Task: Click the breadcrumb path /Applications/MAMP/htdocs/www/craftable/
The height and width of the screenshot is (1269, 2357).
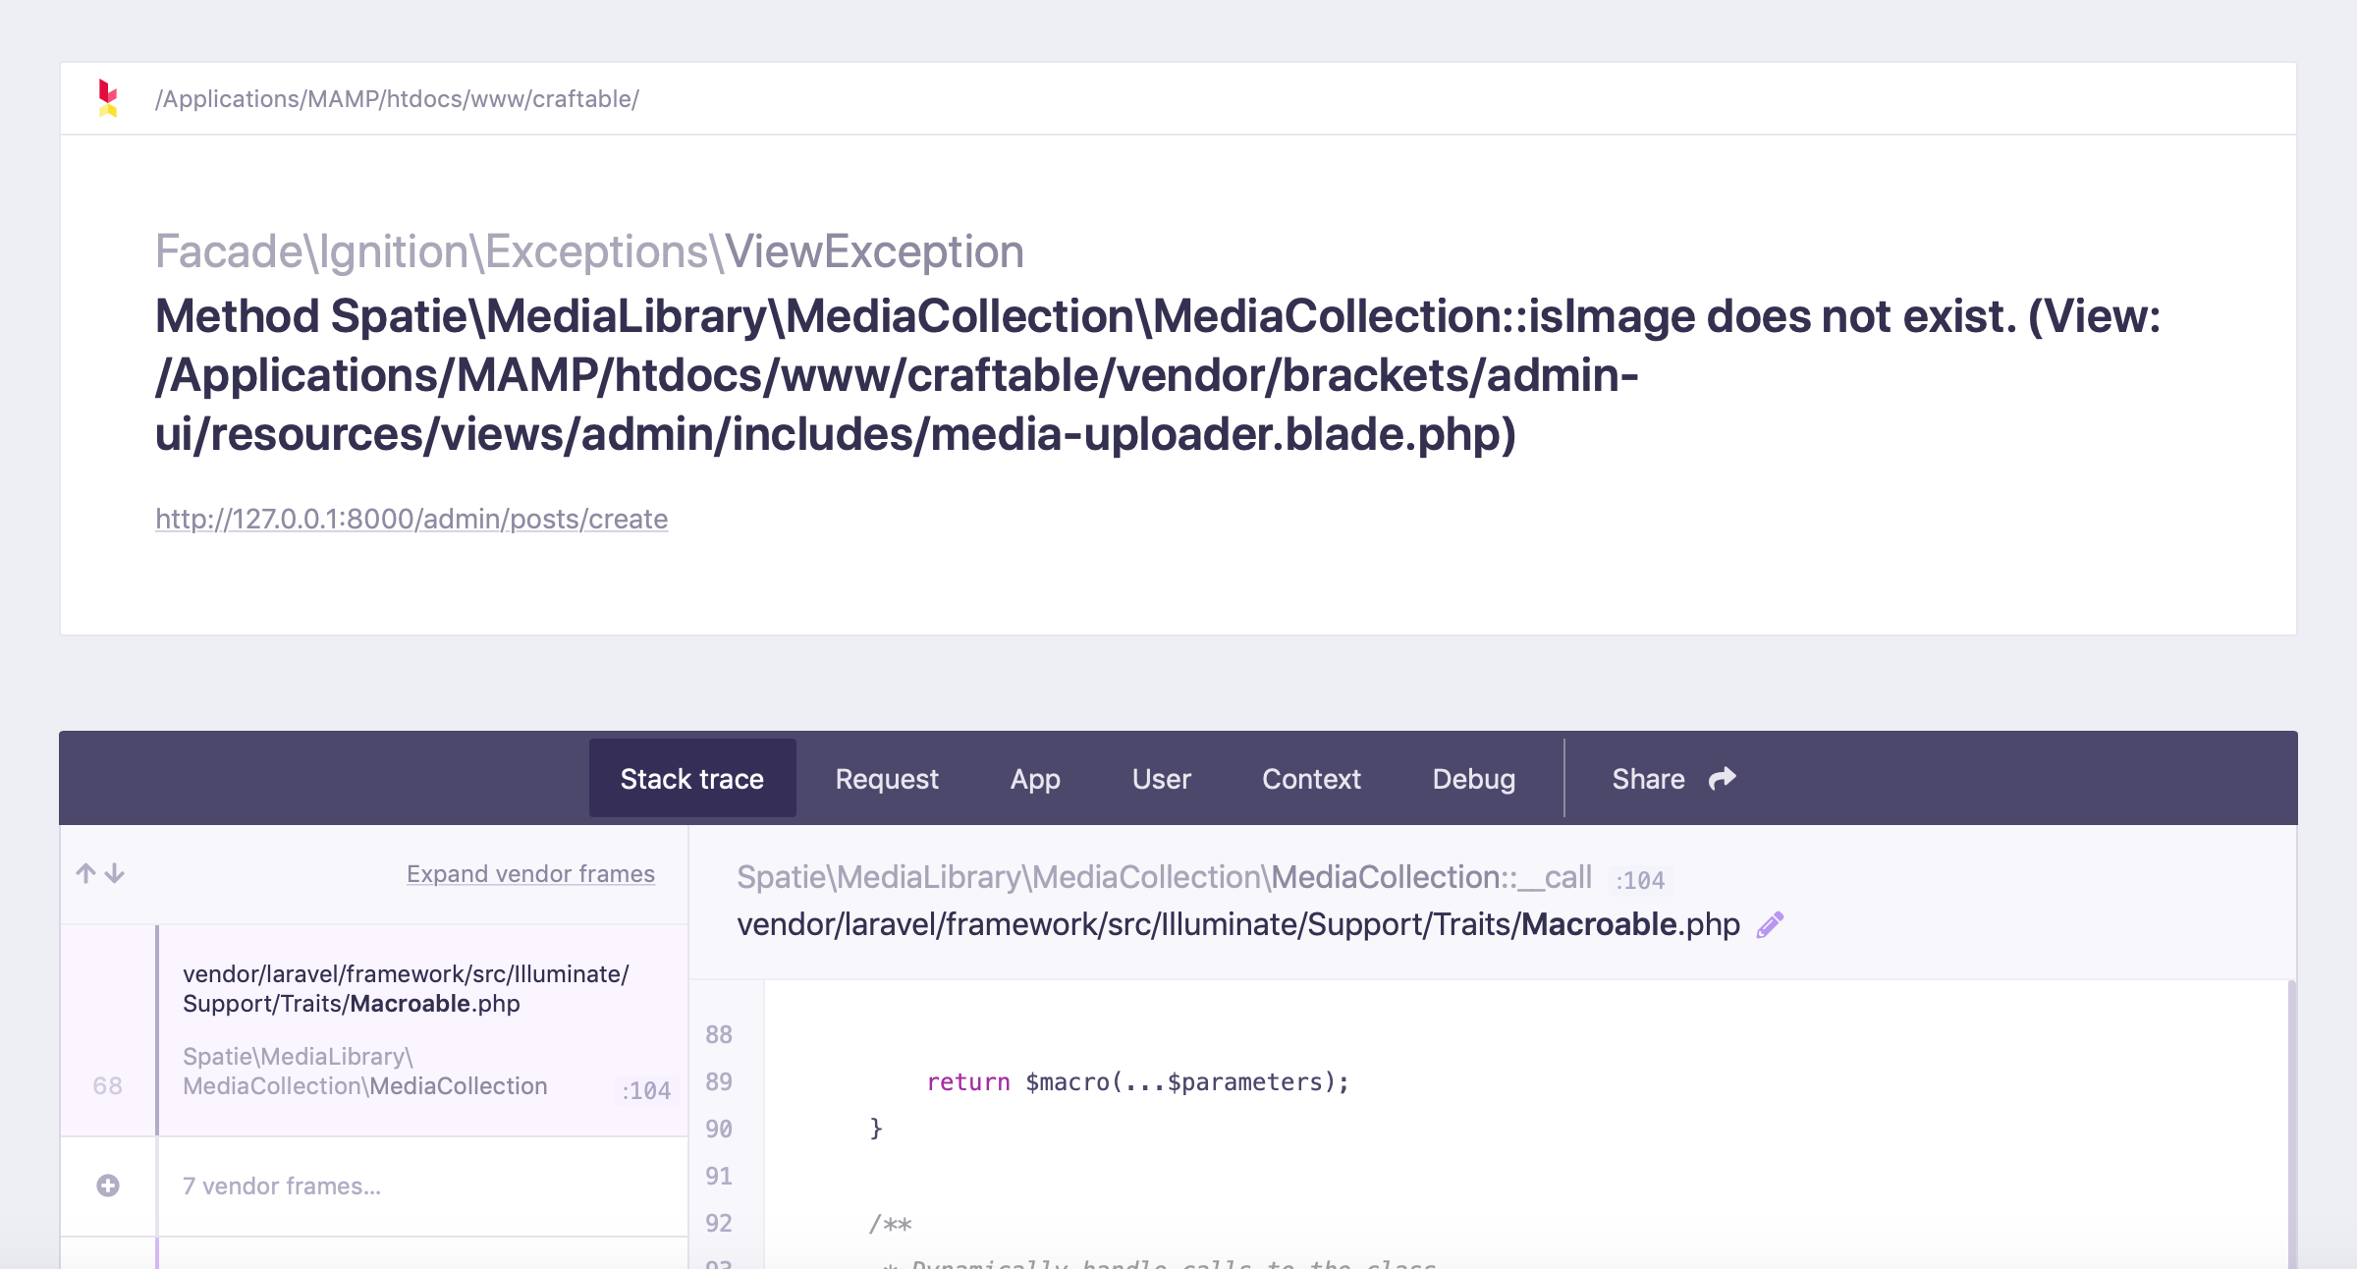Action: click(x=397, y=98)
